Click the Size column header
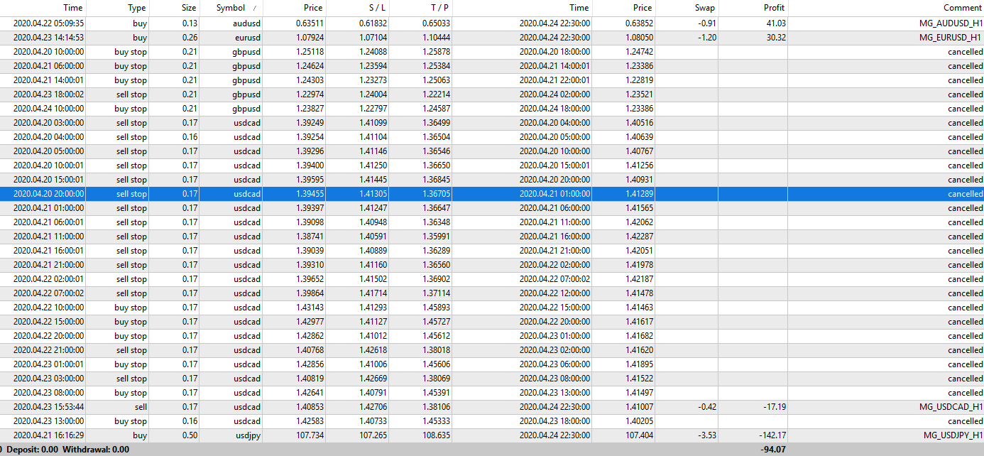The height and width of the screenshot is (456, 984). (189, 8)
